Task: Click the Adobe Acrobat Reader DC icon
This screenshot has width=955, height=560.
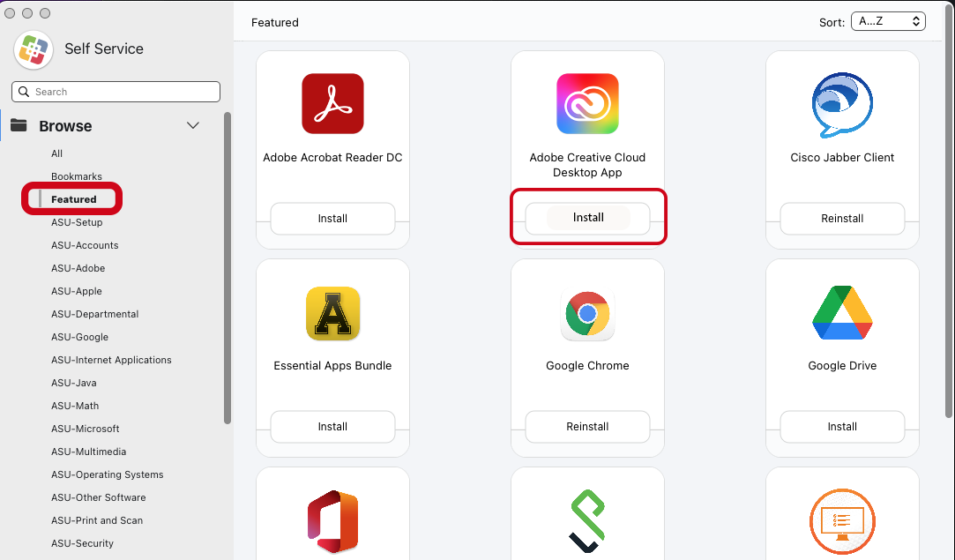Action: coord(332,103)
